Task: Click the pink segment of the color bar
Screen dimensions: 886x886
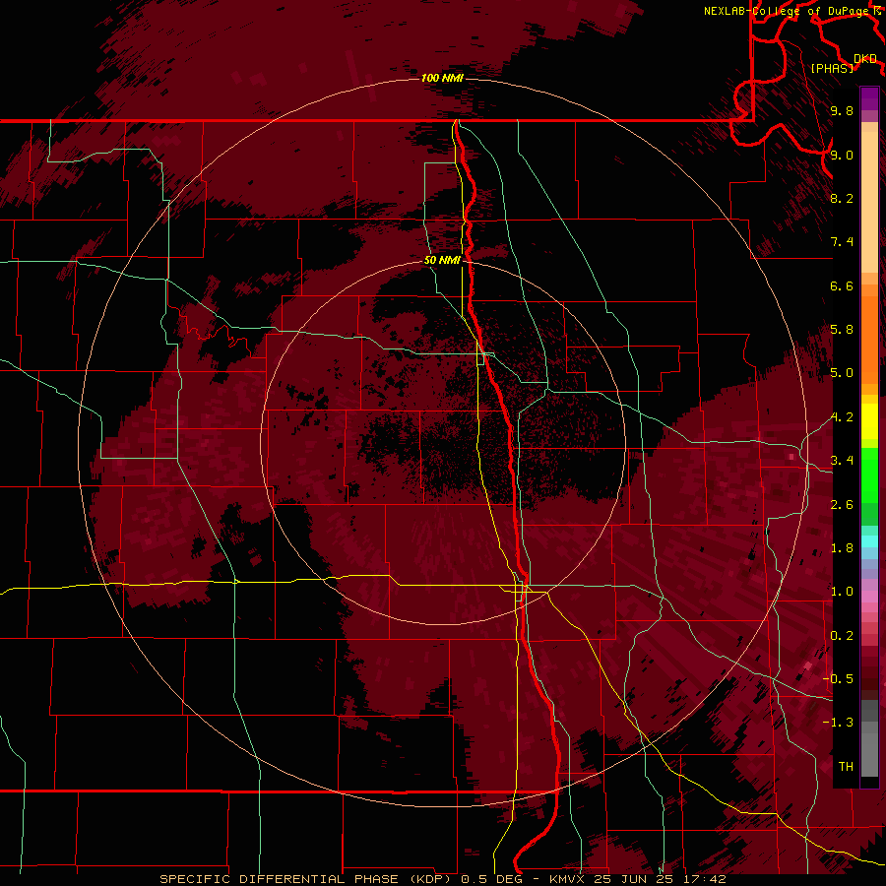Action: 869,597
